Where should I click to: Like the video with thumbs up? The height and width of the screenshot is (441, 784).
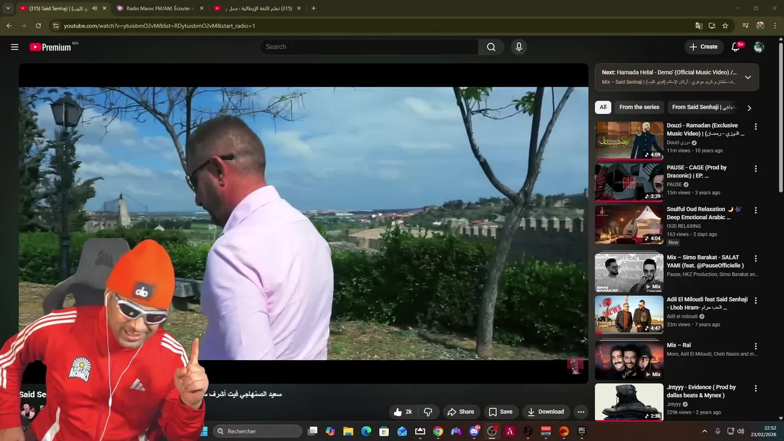(403, 412)
